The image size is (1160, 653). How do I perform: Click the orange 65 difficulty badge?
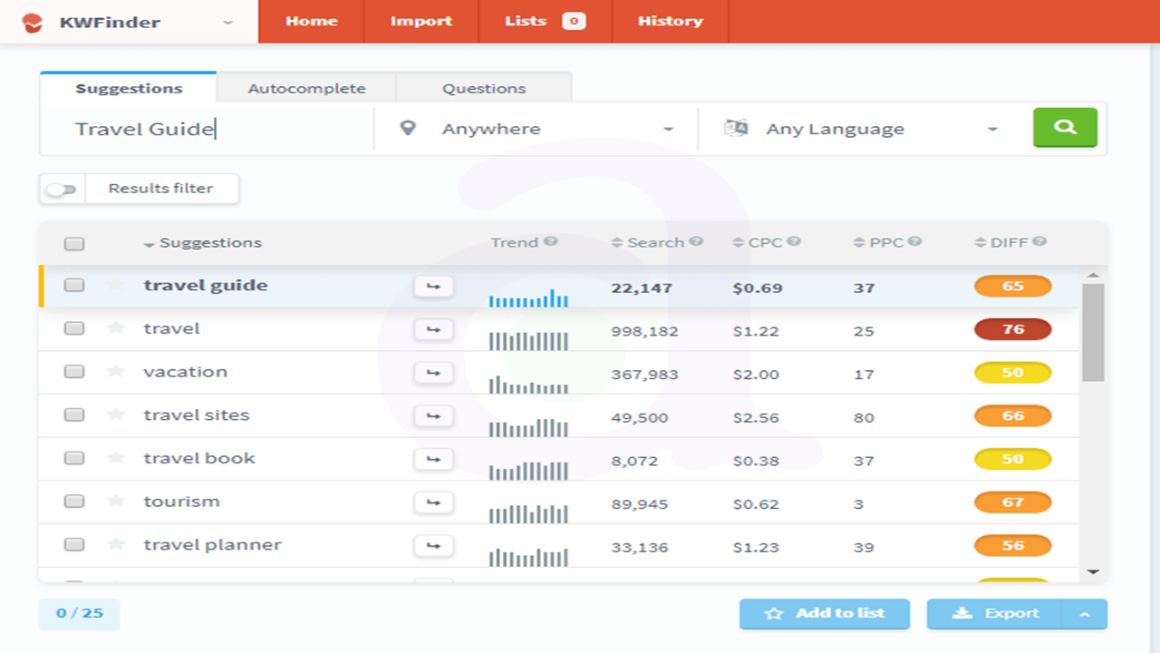[x=1012, y=287]
